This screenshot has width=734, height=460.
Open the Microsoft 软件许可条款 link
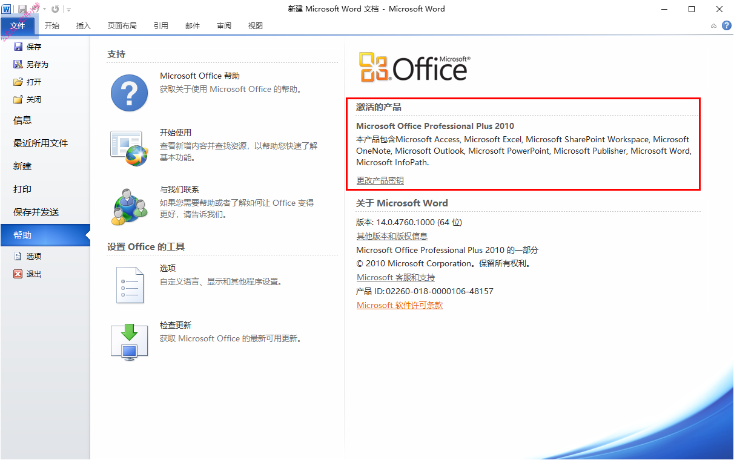tap(400, 305)
